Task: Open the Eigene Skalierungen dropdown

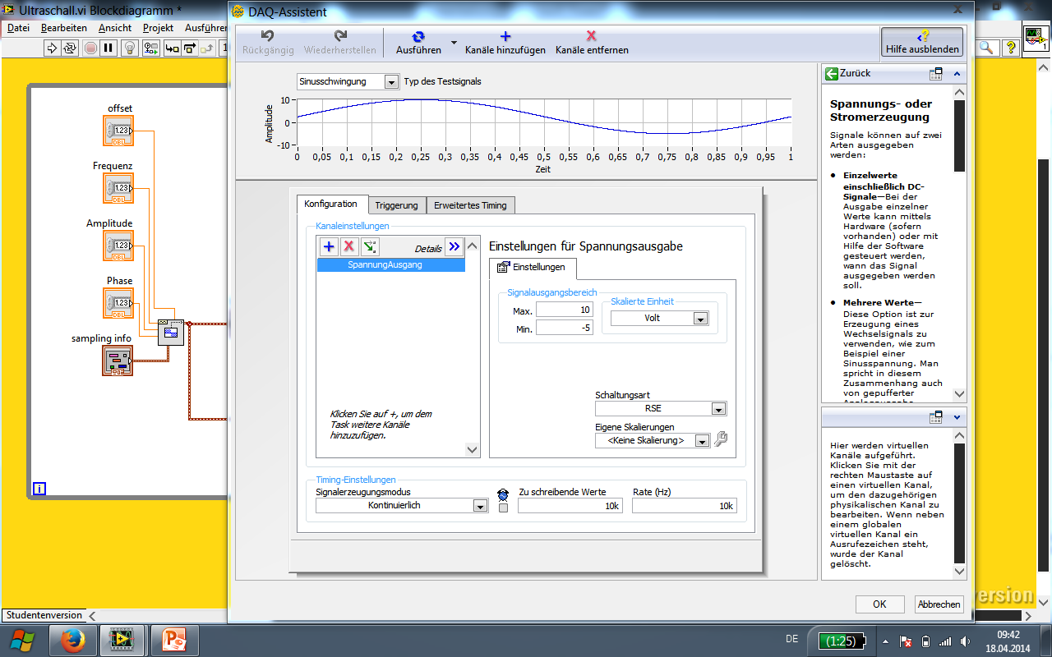Action: [653, 440]
